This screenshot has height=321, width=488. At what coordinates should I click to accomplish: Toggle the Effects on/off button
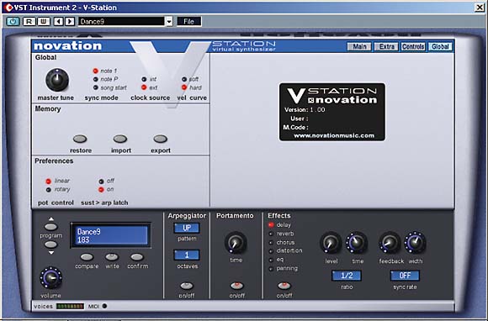coord(284,286)
